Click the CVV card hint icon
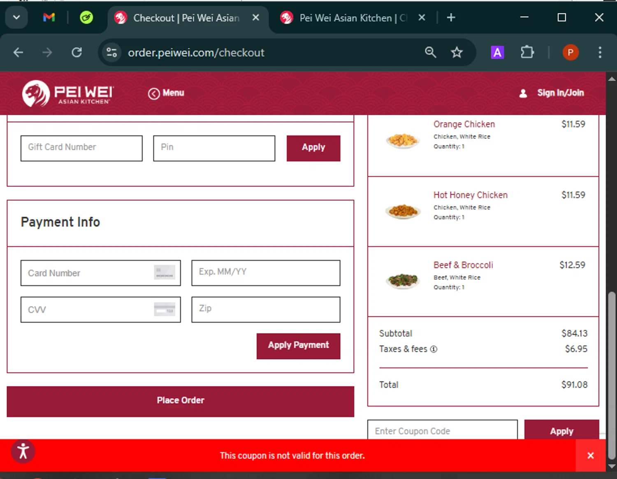 [165, 309]
